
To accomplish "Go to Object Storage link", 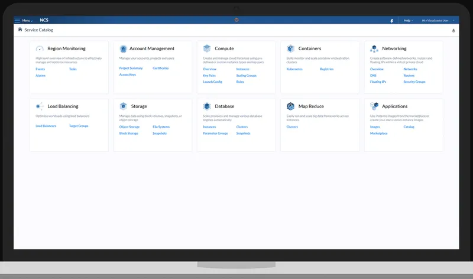I will click(x=129, y=127).
